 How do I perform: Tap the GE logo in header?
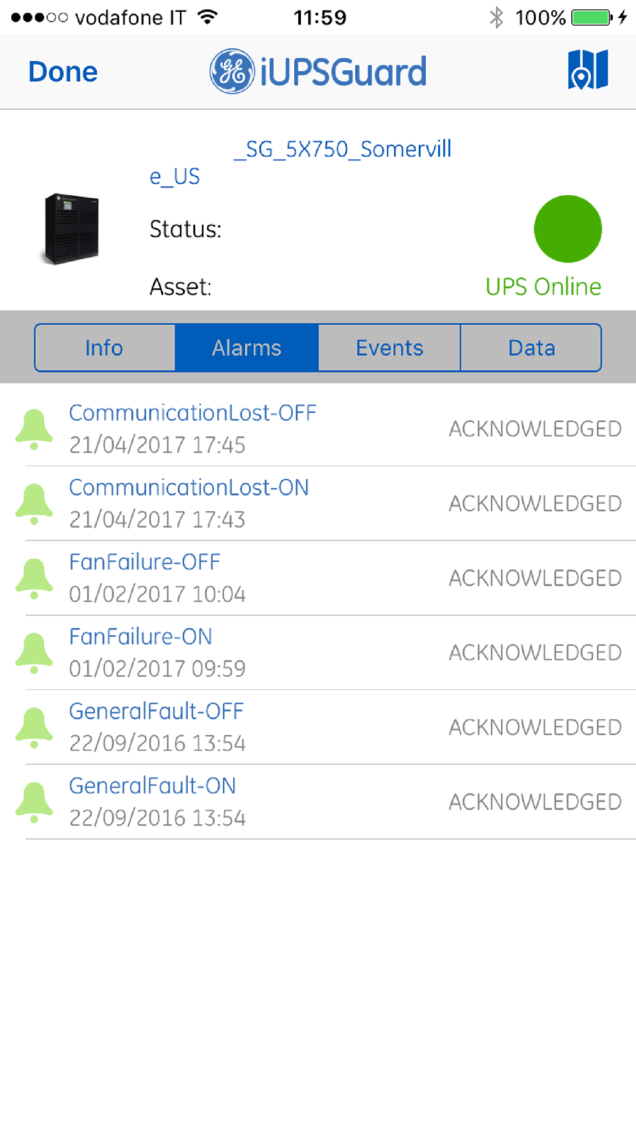pyautogui.click(x=232, y=71)
